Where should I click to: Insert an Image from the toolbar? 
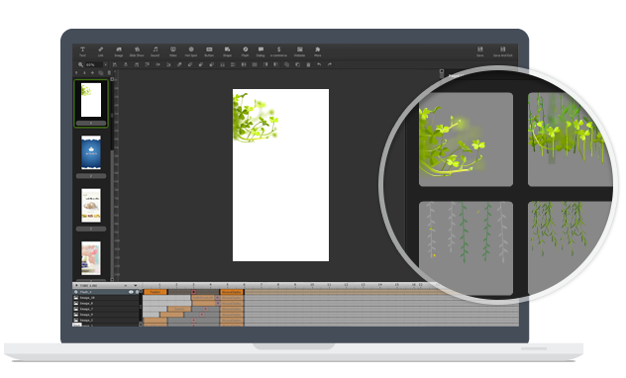[x=119, y=51]
